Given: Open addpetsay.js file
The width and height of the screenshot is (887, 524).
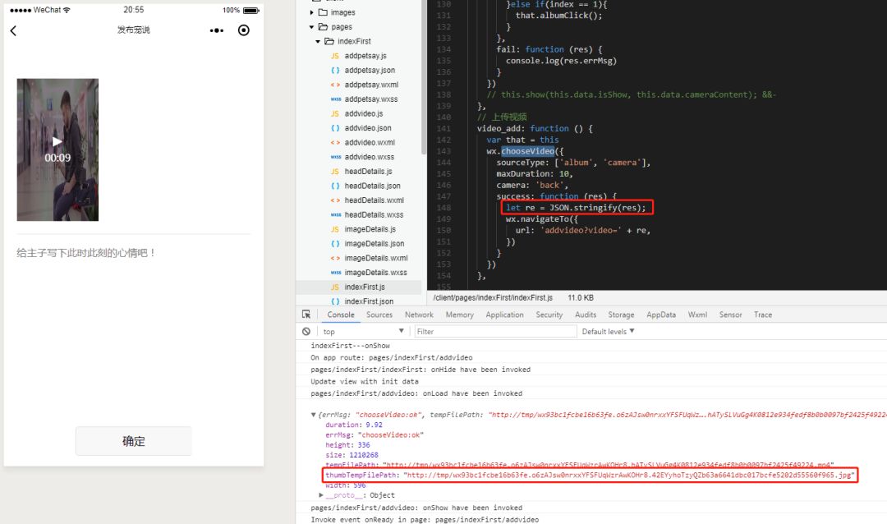Looking at the screenshot, I should [365, 56].
